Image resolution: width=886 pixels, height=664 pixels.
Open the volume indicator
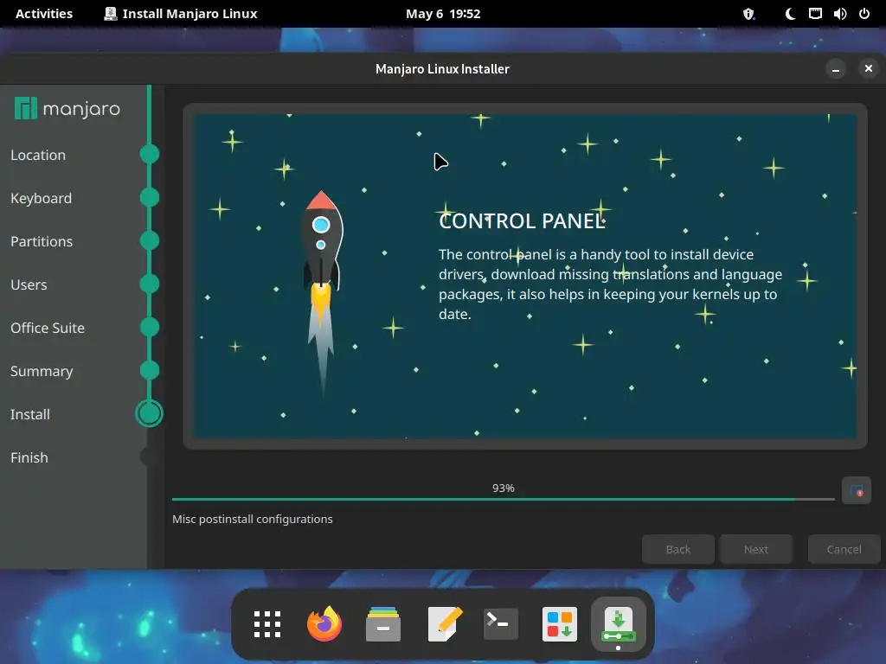point(839,14)
